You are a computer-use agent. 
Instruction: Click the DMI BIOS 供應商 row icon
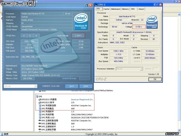pos(40,99)
